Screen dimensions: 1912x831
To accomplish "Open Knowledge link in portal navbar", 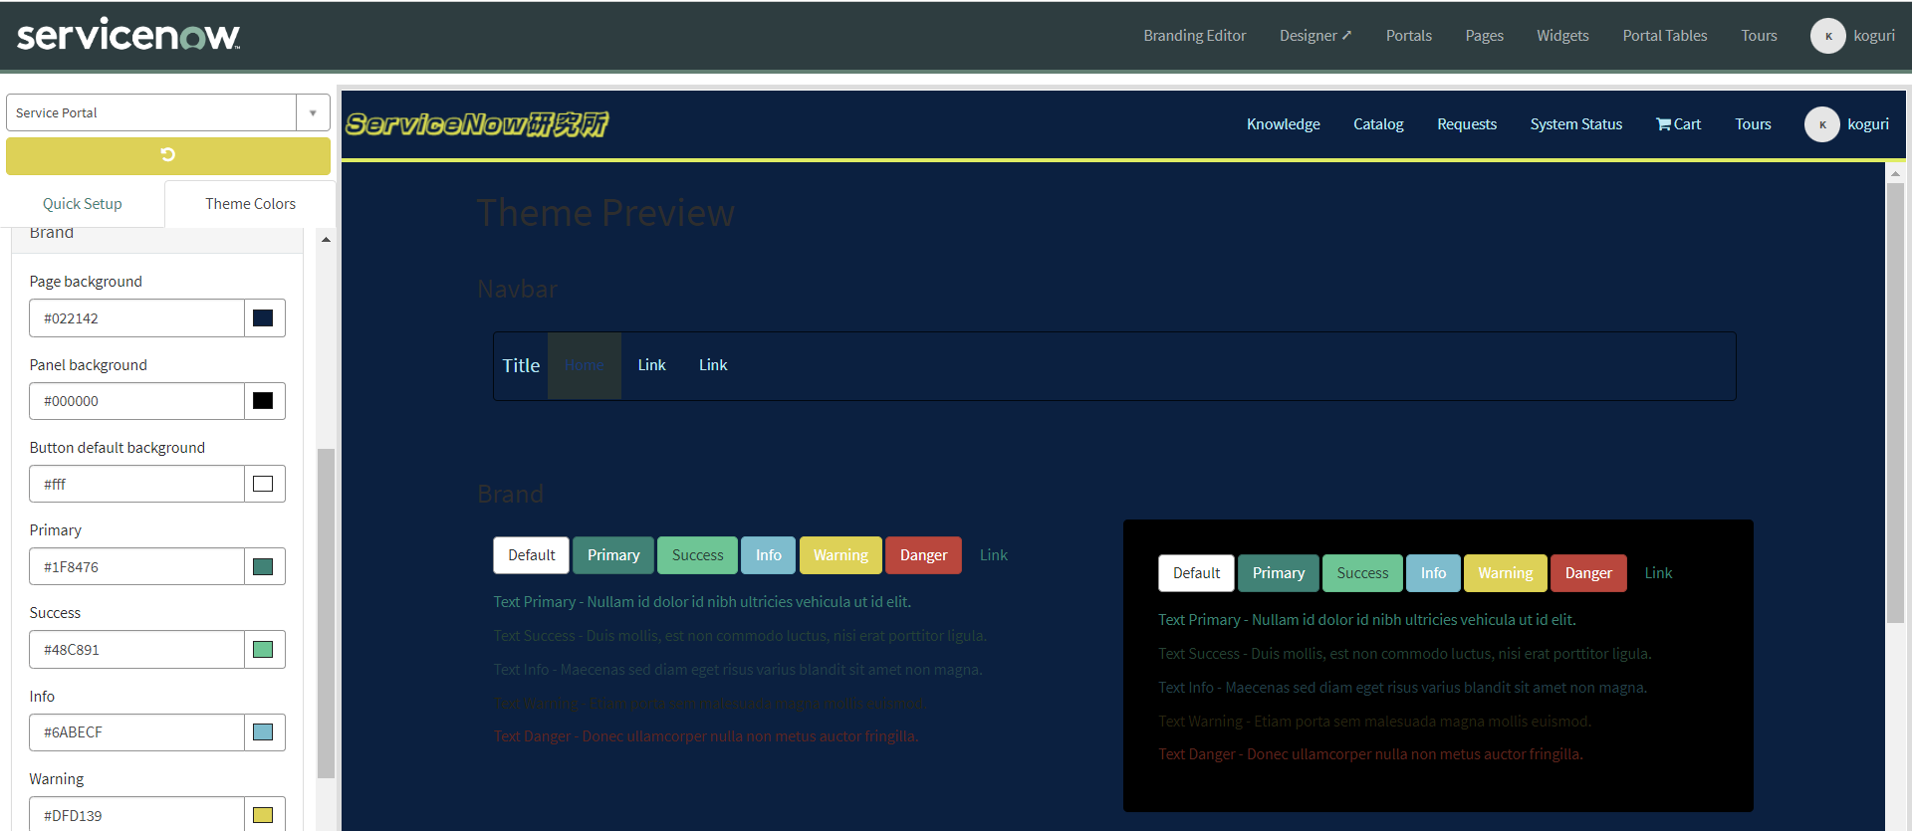I will (x=1283, y=124).
